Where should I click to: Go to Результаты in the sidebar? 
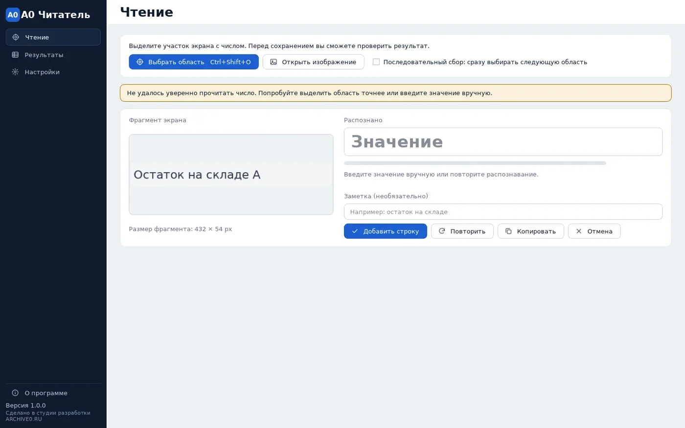click(x=53, y=55)
